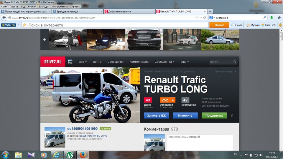This screenshot has height=159, width=283.
Task: Click the browser address bar URL
Action: click(x=54, y=18)
